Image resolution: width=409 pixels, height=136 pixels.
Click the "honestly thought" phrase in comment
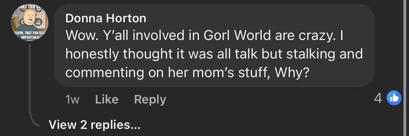(x=121, y=54)
